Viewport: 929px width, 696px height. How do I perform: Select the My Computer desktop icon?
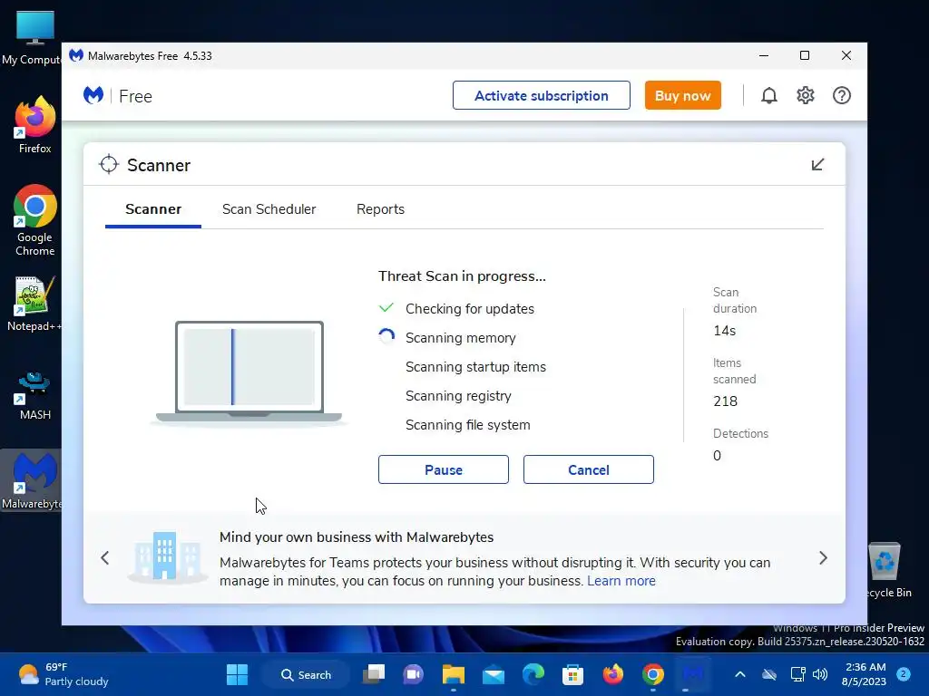[32, 36]
